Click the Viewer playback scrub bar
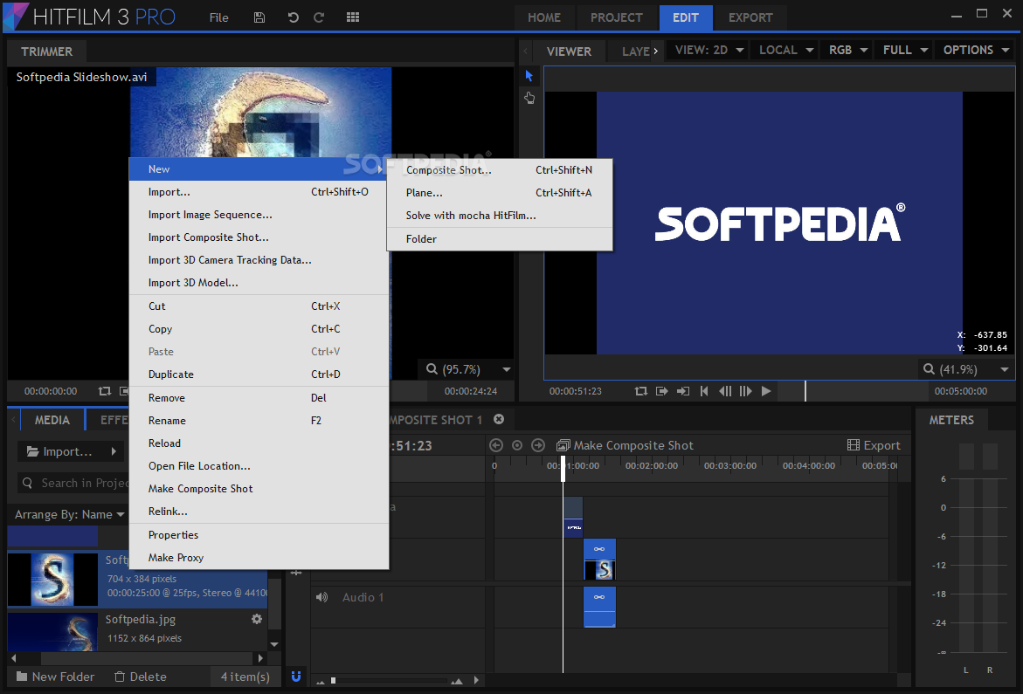This screenshot has width=1023, height=694. (854, 391)
